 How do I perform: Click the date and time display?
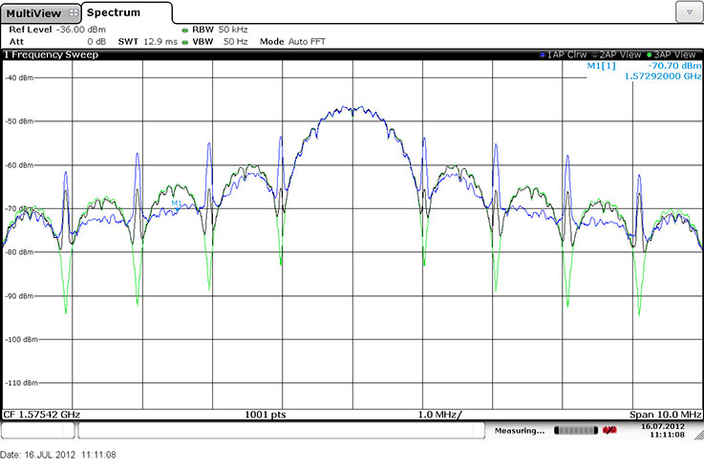click(661, 432)
